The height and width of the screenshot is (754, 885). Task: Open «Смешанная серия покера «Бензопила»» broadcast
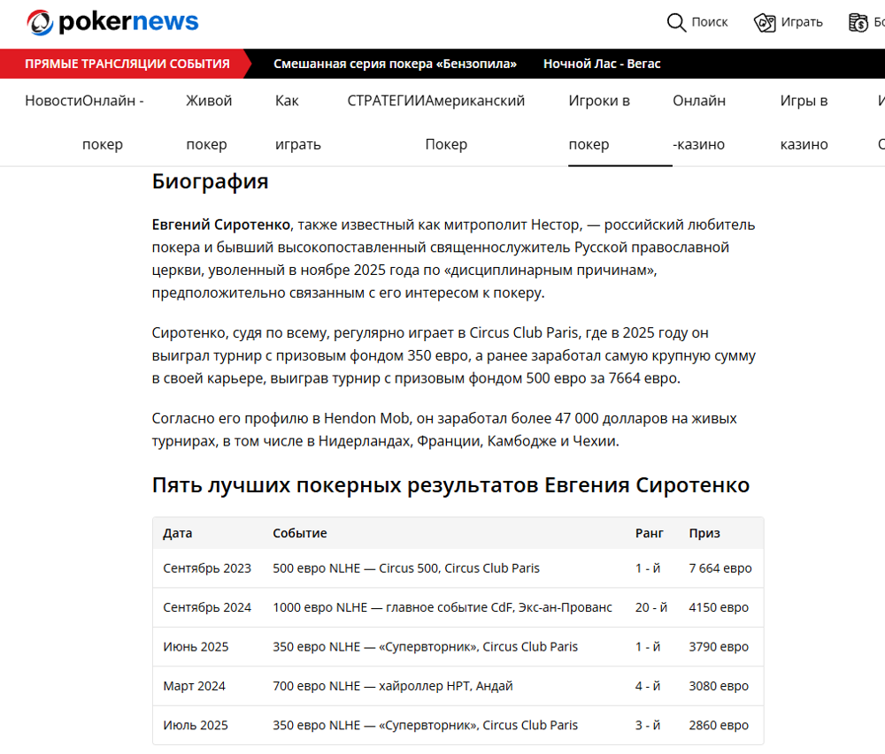click(x=396, y=63)
